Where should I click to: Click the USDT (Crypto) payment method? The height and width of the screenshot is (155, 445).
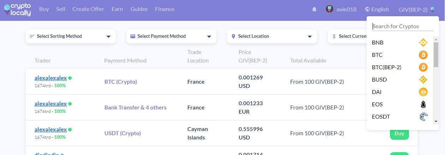click(123, 133)
